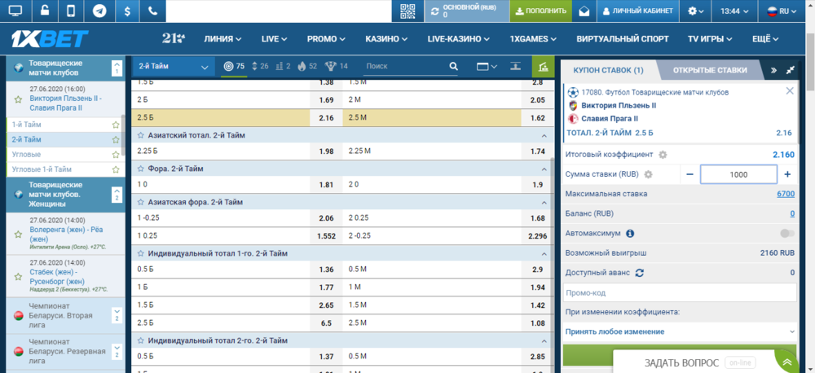
Task: Click the callback phone handset icon
Action: click(x=153, y=11)
